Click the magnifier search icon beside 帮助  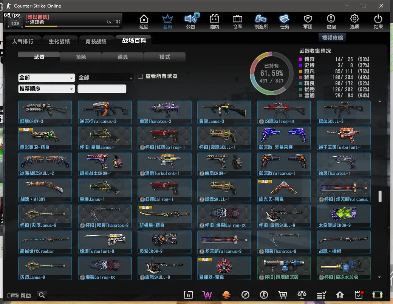click(42, 295)
